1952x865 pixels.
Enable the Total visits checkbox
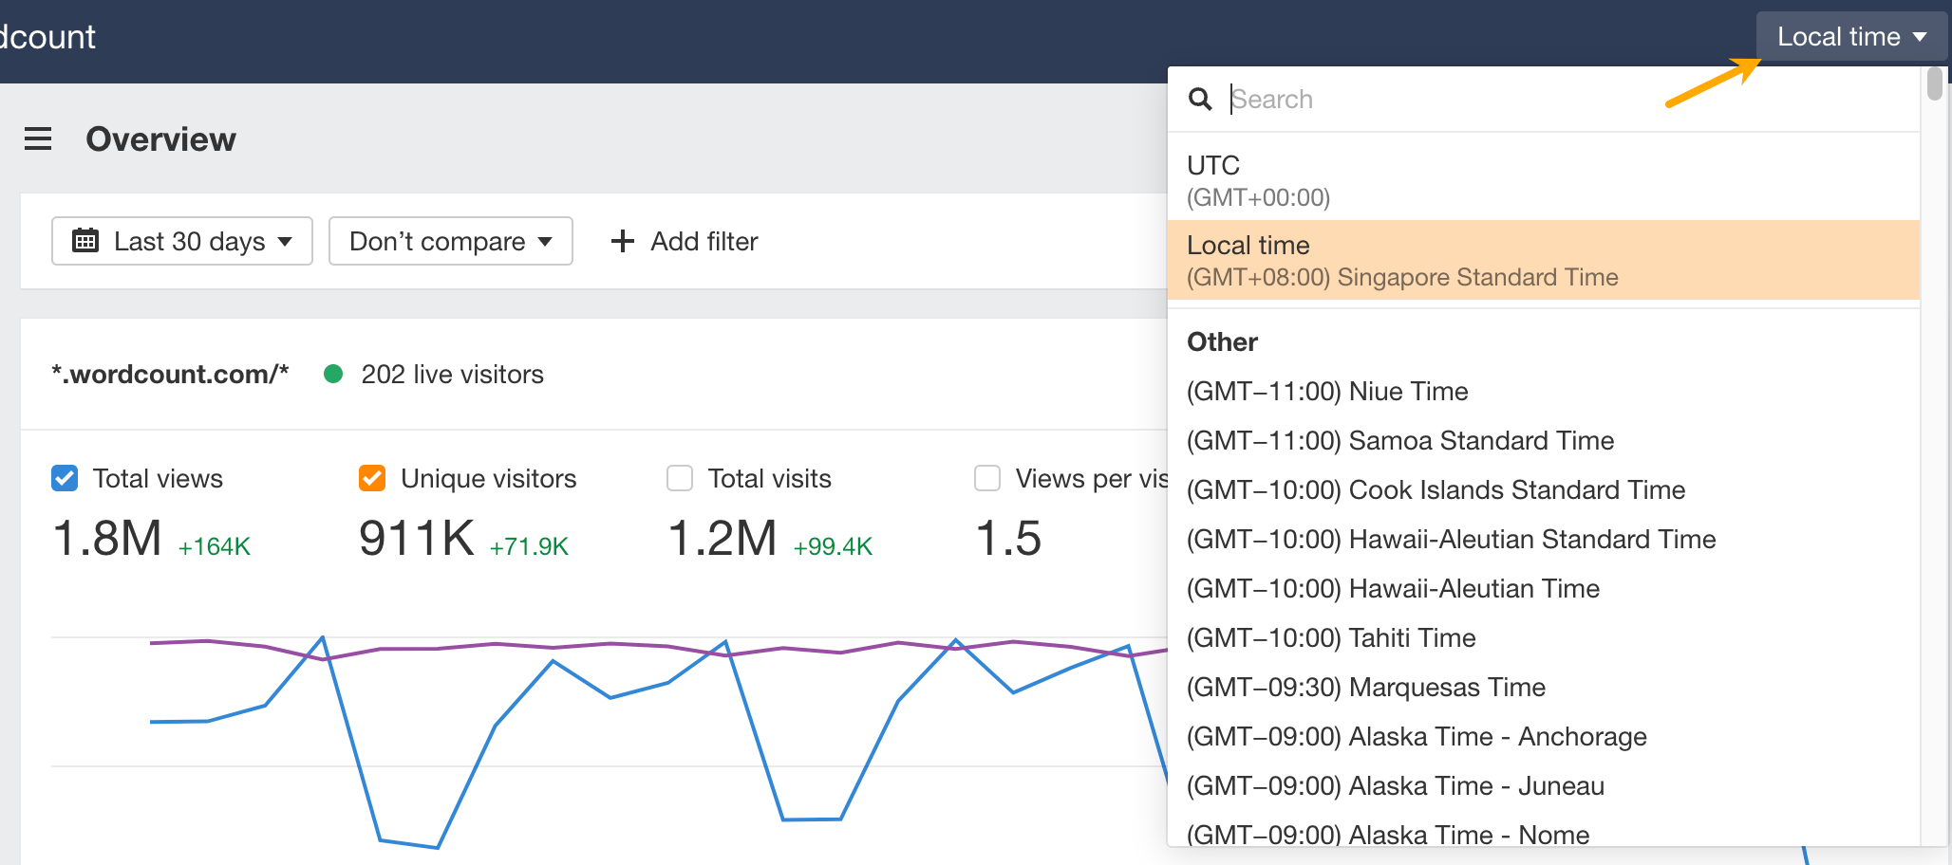pos(680,478)
